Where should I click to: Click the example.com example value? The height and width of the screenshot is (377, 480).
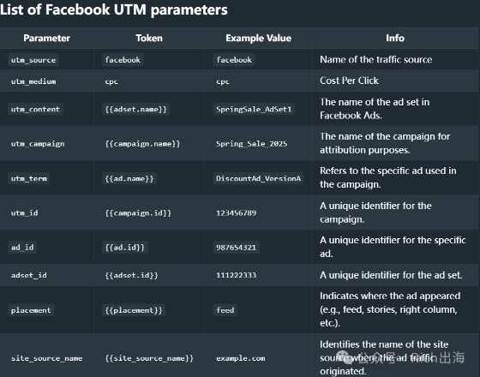(241, 358)
